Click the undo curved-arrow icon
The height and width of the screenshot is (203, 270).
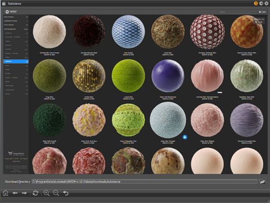(x=65, y=193)
